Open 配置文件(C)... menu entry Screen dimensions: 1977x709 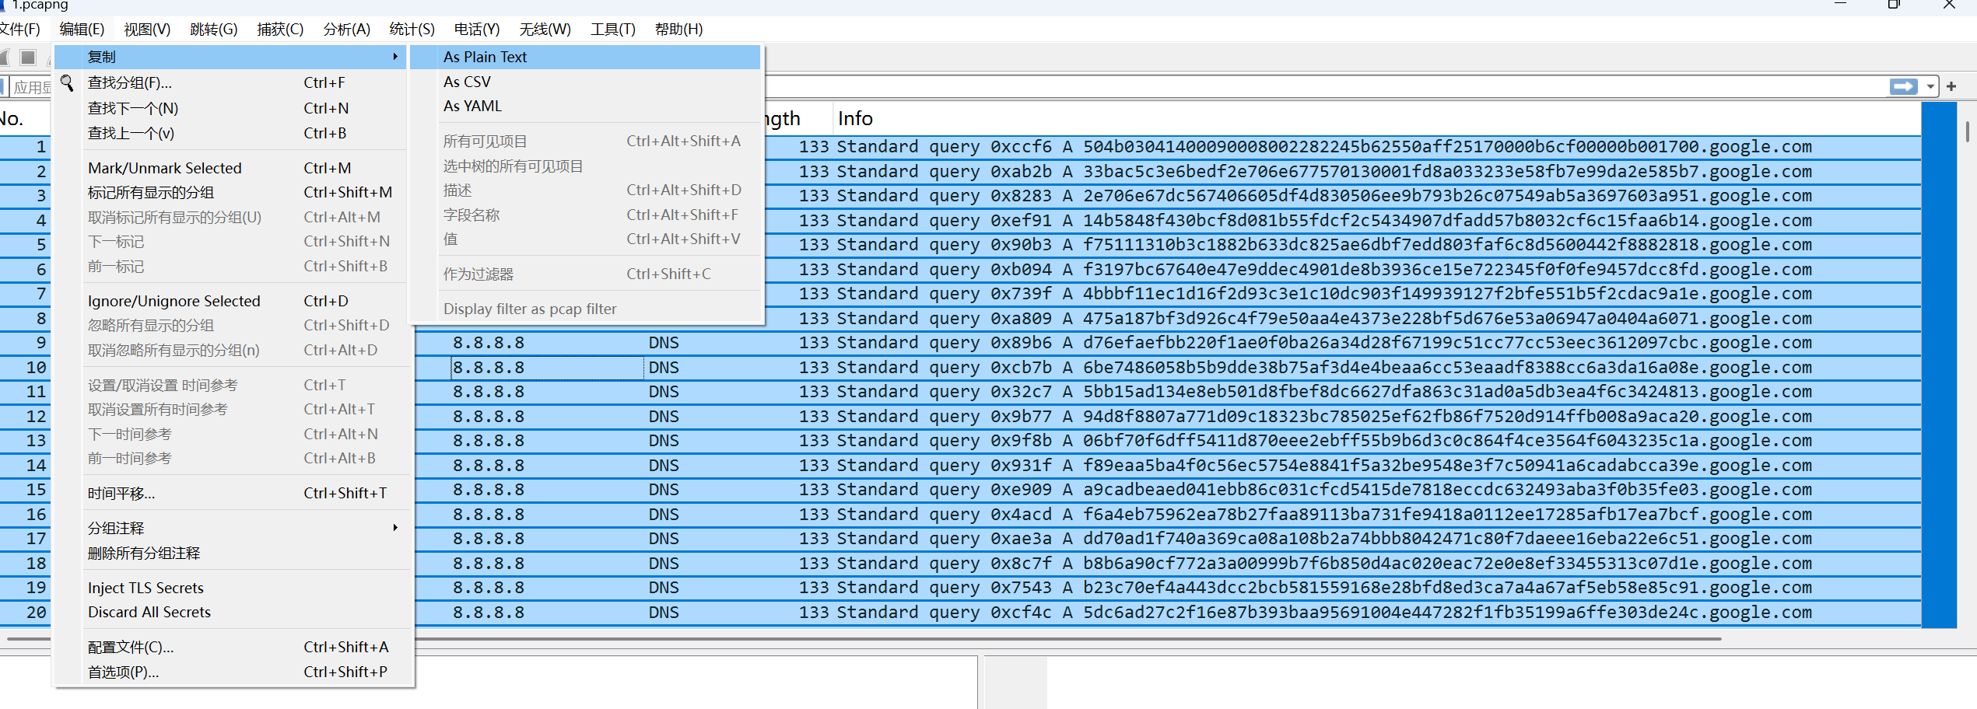tap(230, 647)
